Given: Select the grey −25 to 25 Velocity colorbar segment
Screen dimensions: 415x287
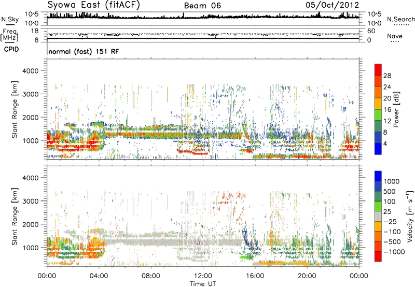Looking at the screenshot, I should [378, 217].
